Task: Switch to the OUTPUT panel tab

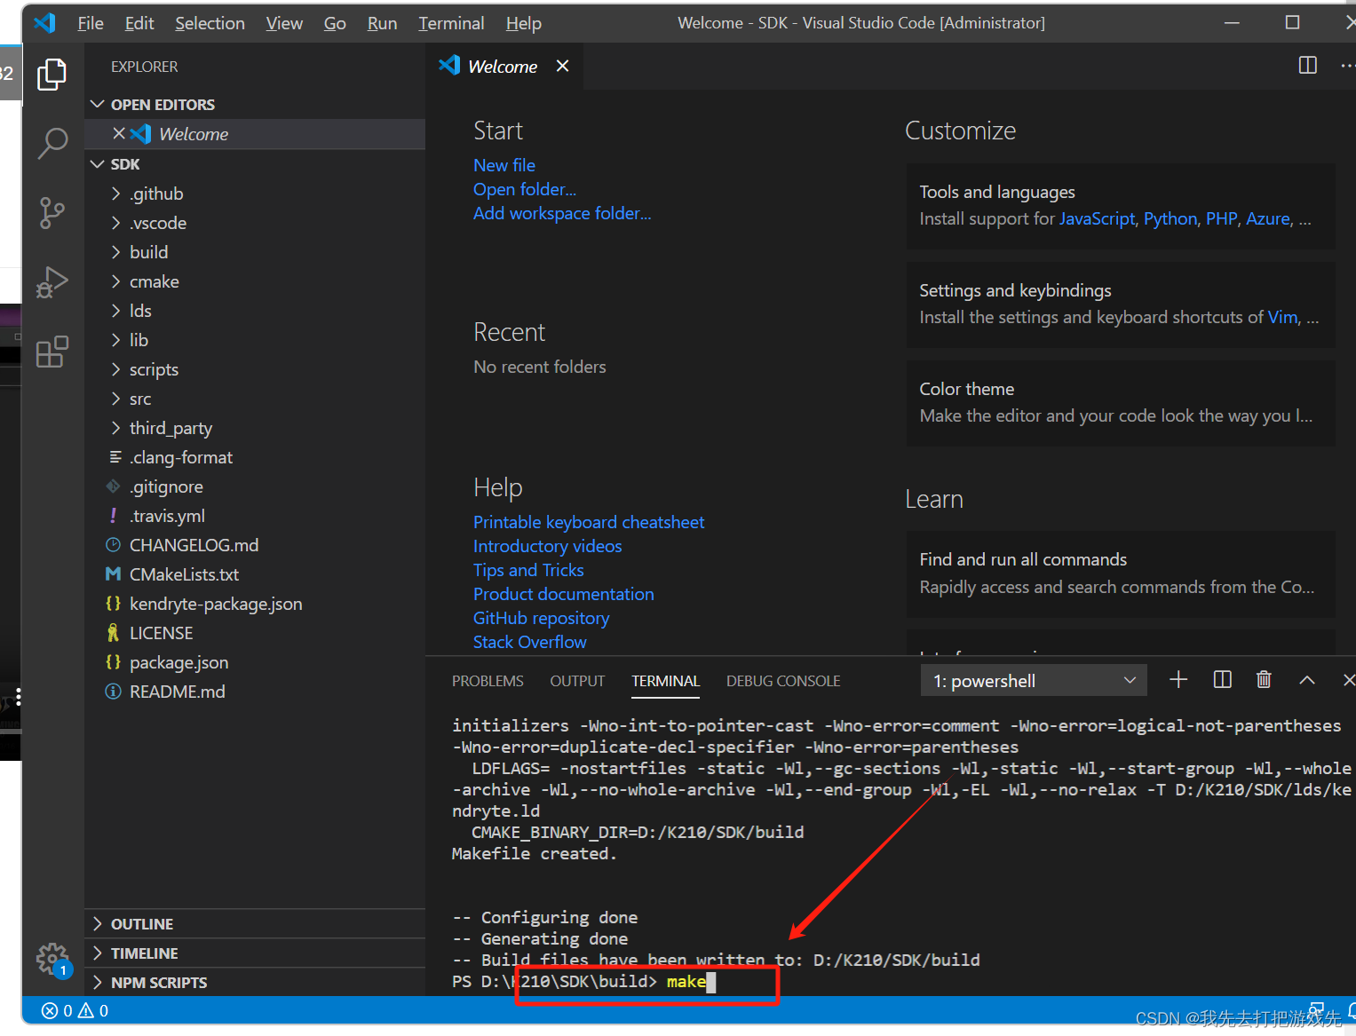Action: point(577,681)
